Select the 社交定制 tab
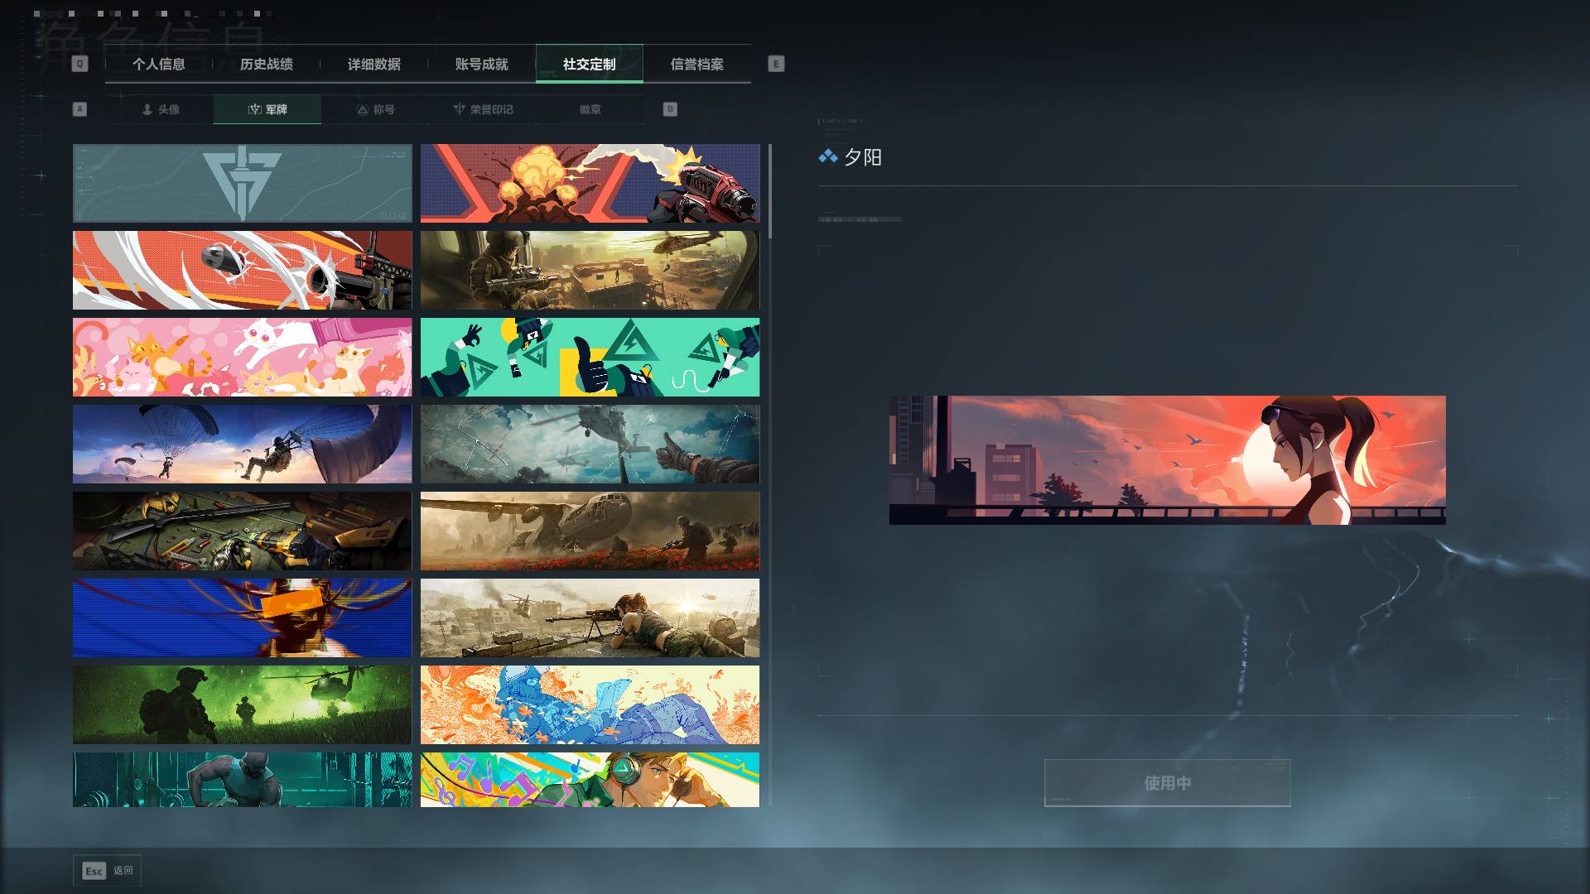This screenshot has width=1590, height=894. [589, 64]
